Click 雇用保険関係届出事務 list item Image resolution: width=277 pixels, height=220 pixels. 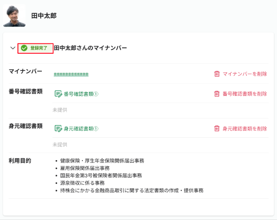[x=85, y=168]
